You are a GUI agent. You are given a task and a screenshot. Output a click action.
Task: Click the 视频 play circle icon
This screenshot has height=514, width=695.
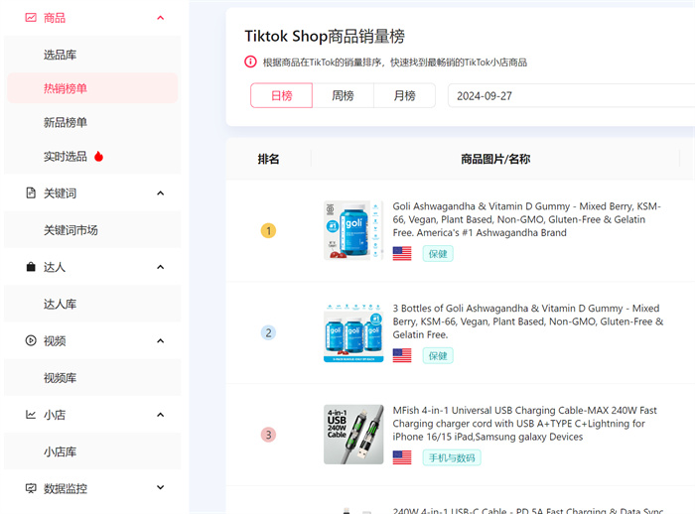31,340
